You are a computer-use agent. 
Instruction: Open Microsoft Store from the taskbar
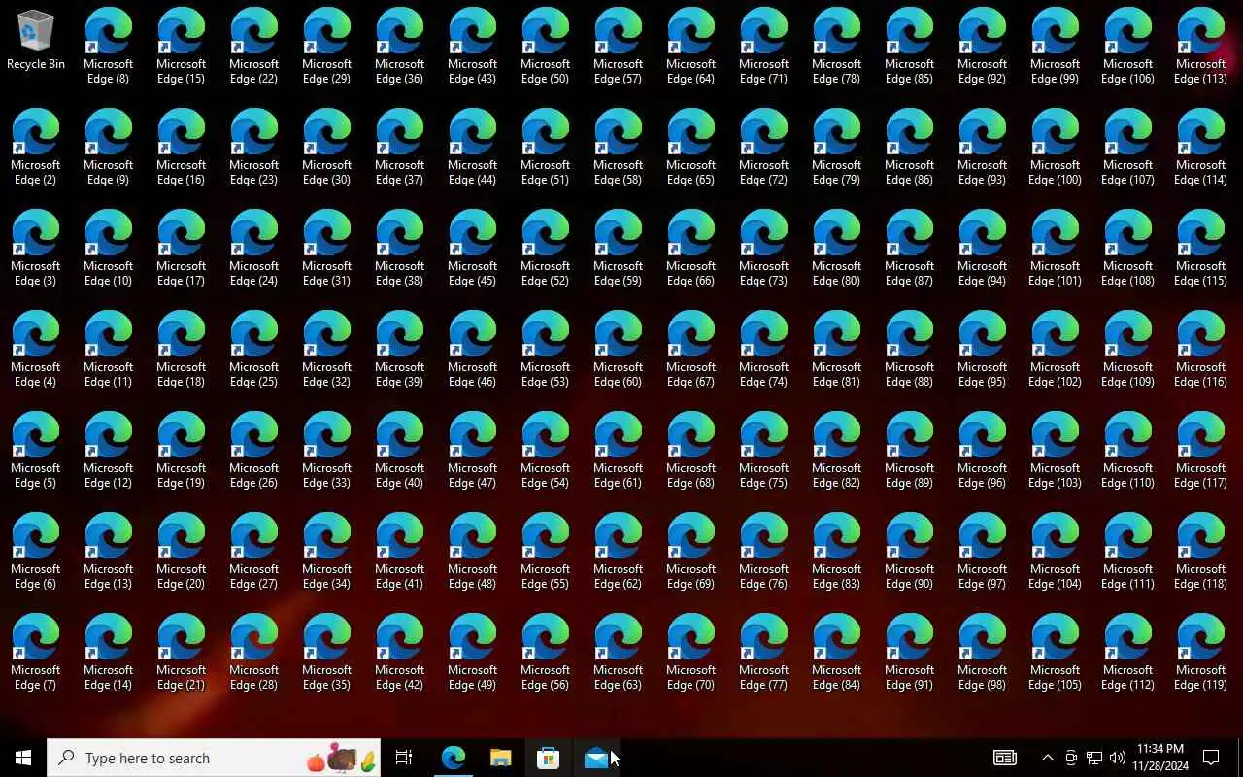pyautogui.click(x=548, y=758)
